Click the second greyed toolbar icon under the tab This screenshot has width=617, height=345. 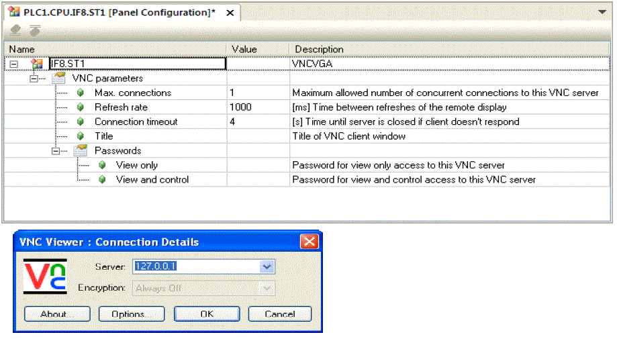pos(35,30)
